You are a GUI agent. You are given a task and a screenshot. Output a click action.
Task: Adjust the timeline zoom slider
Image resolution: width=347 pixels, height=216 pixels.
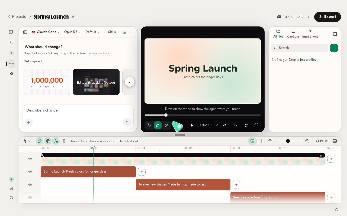289,141
